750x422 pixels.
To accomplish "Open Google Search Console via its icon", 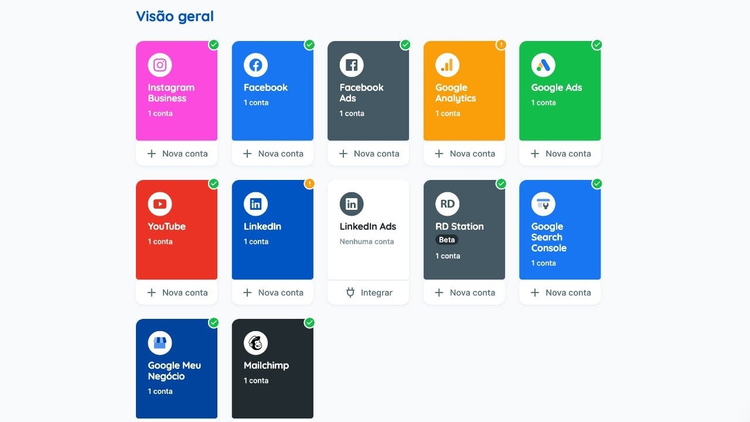I will click(543, 204).
